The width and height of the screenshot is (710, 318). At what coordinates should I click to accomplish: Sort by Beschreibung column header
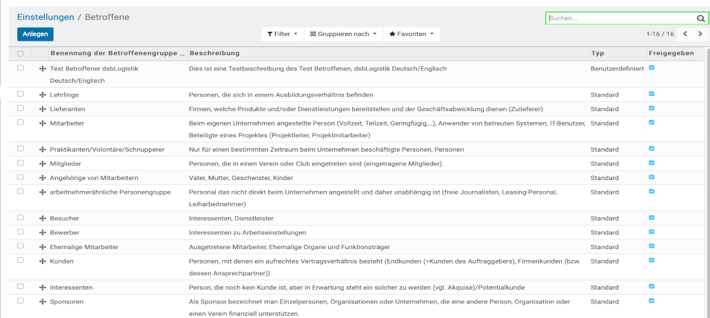point(214,53)
